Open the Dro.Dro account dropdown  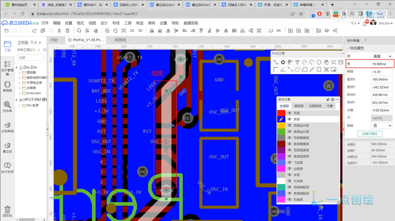pyautogui.click(x=386, y=23)
